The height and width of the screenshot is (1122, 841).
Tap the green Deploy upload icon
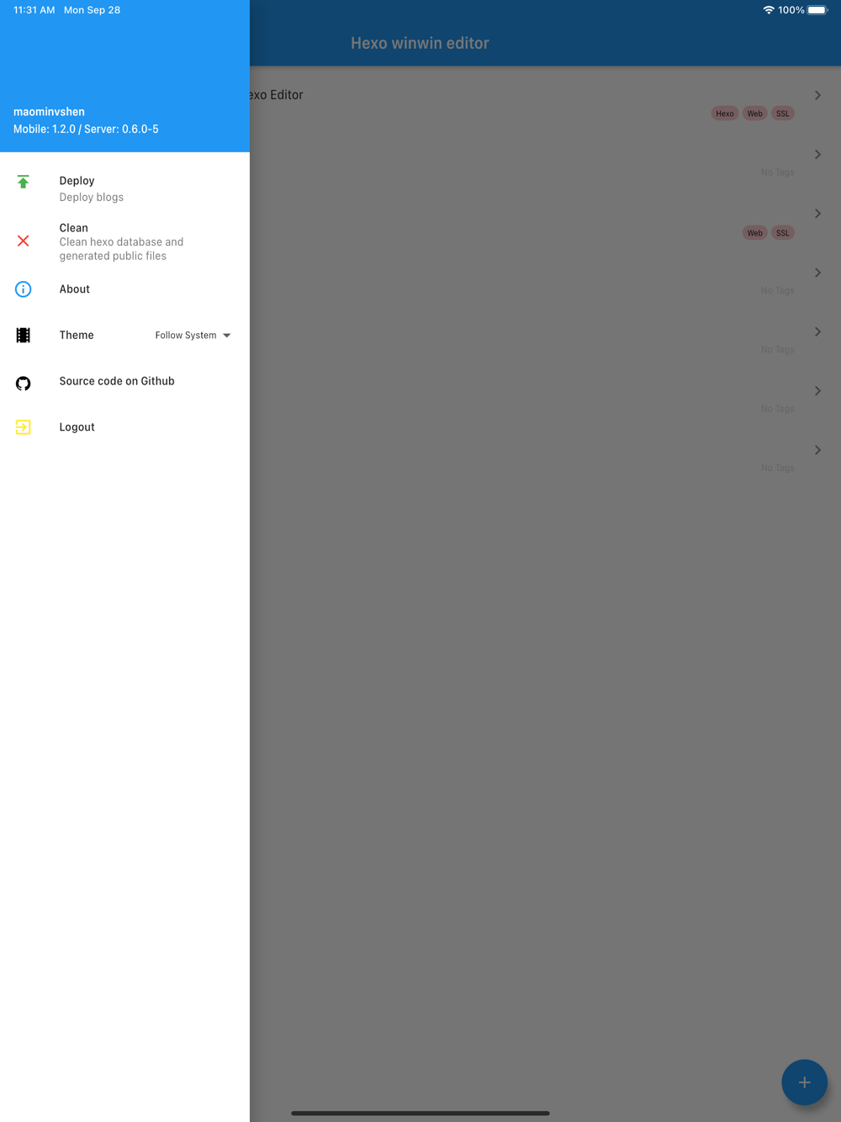point(24,182)
